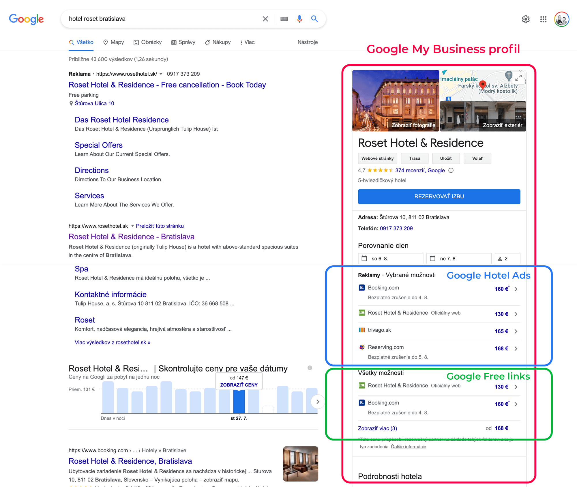Viewport: 577px width, 487px height.
Task: Expand the map with the fullscreen icon
Action: [518, 78]
